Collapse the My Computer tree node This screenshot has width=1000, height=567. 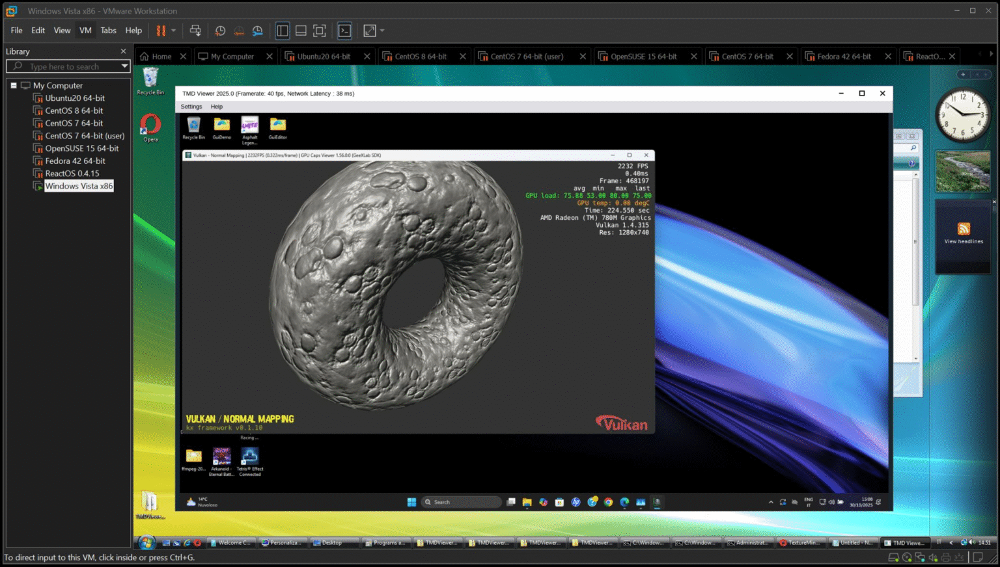click(x=13, y=85)
